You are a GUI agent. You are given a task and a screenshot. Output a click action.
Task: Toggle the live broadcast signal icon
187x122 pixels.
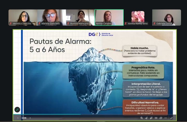(x=156, y=118)
